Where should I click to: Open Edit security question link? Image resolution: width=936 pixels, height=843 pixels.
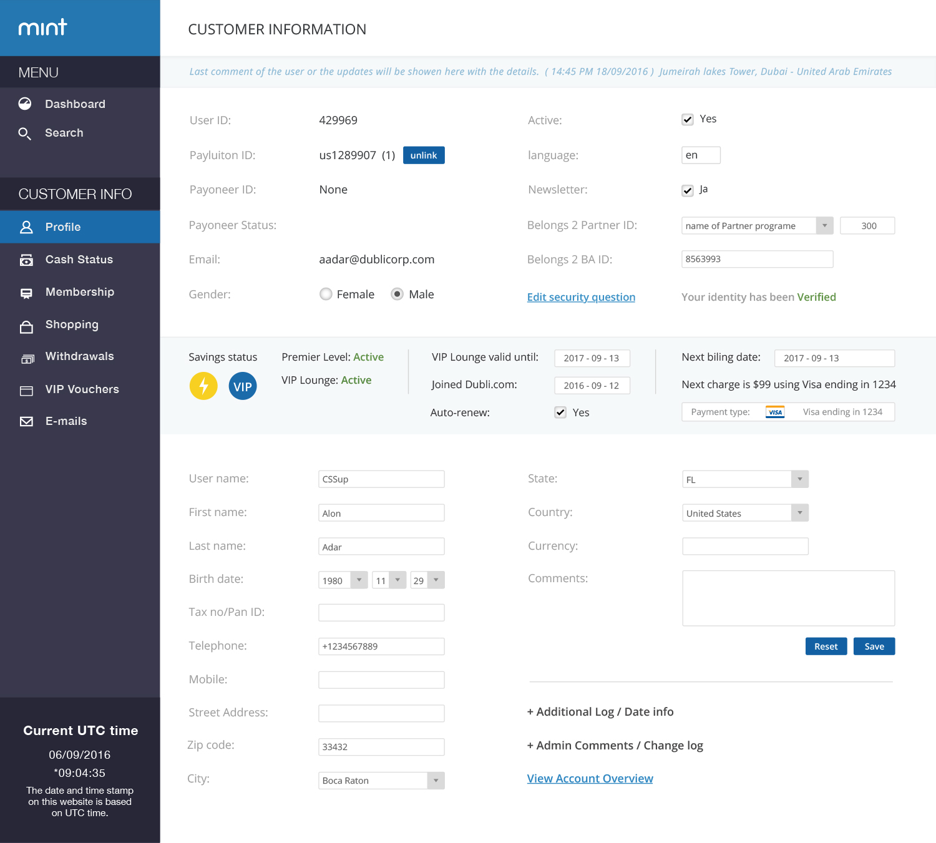pyautogui.click(x=581, y=297)
